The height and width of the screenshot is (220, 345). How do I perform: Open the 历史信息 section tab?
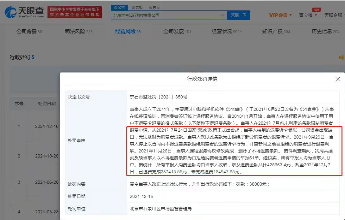tap(325, 32)
